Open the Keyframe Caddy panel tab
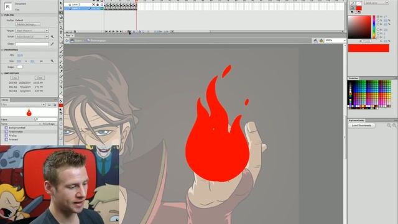Screen dimensions: 398x224 [356, 120]
